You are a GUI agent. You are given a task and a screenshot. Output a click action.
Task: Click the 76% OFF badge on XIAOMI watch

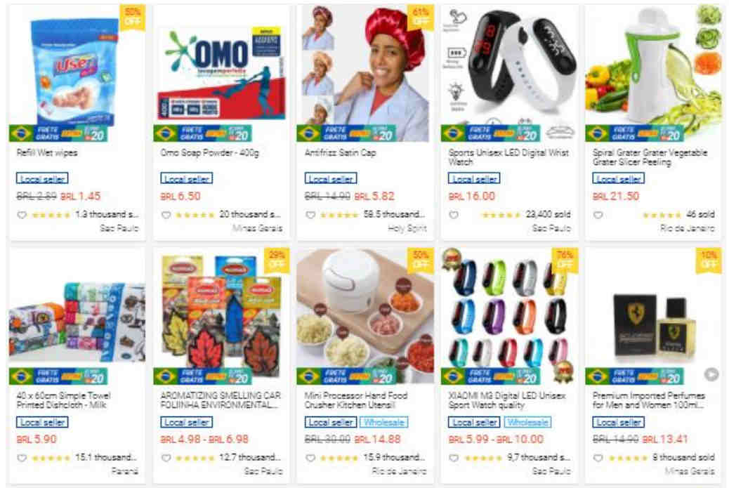tap(565, 259)
